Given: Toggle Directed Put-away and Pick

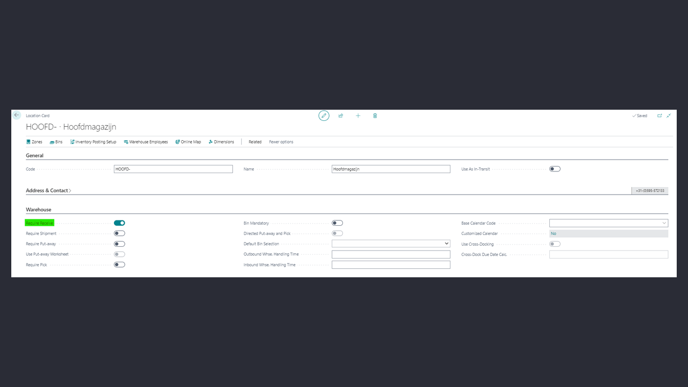Looking at the screenshot, I should 338,233.
